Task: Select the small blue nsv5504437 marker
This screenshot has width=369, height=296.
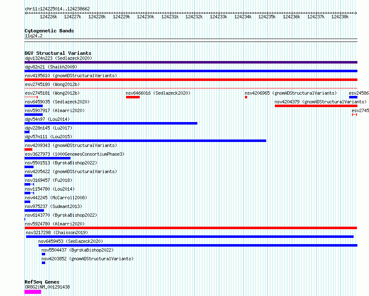Action: point(44,254)
